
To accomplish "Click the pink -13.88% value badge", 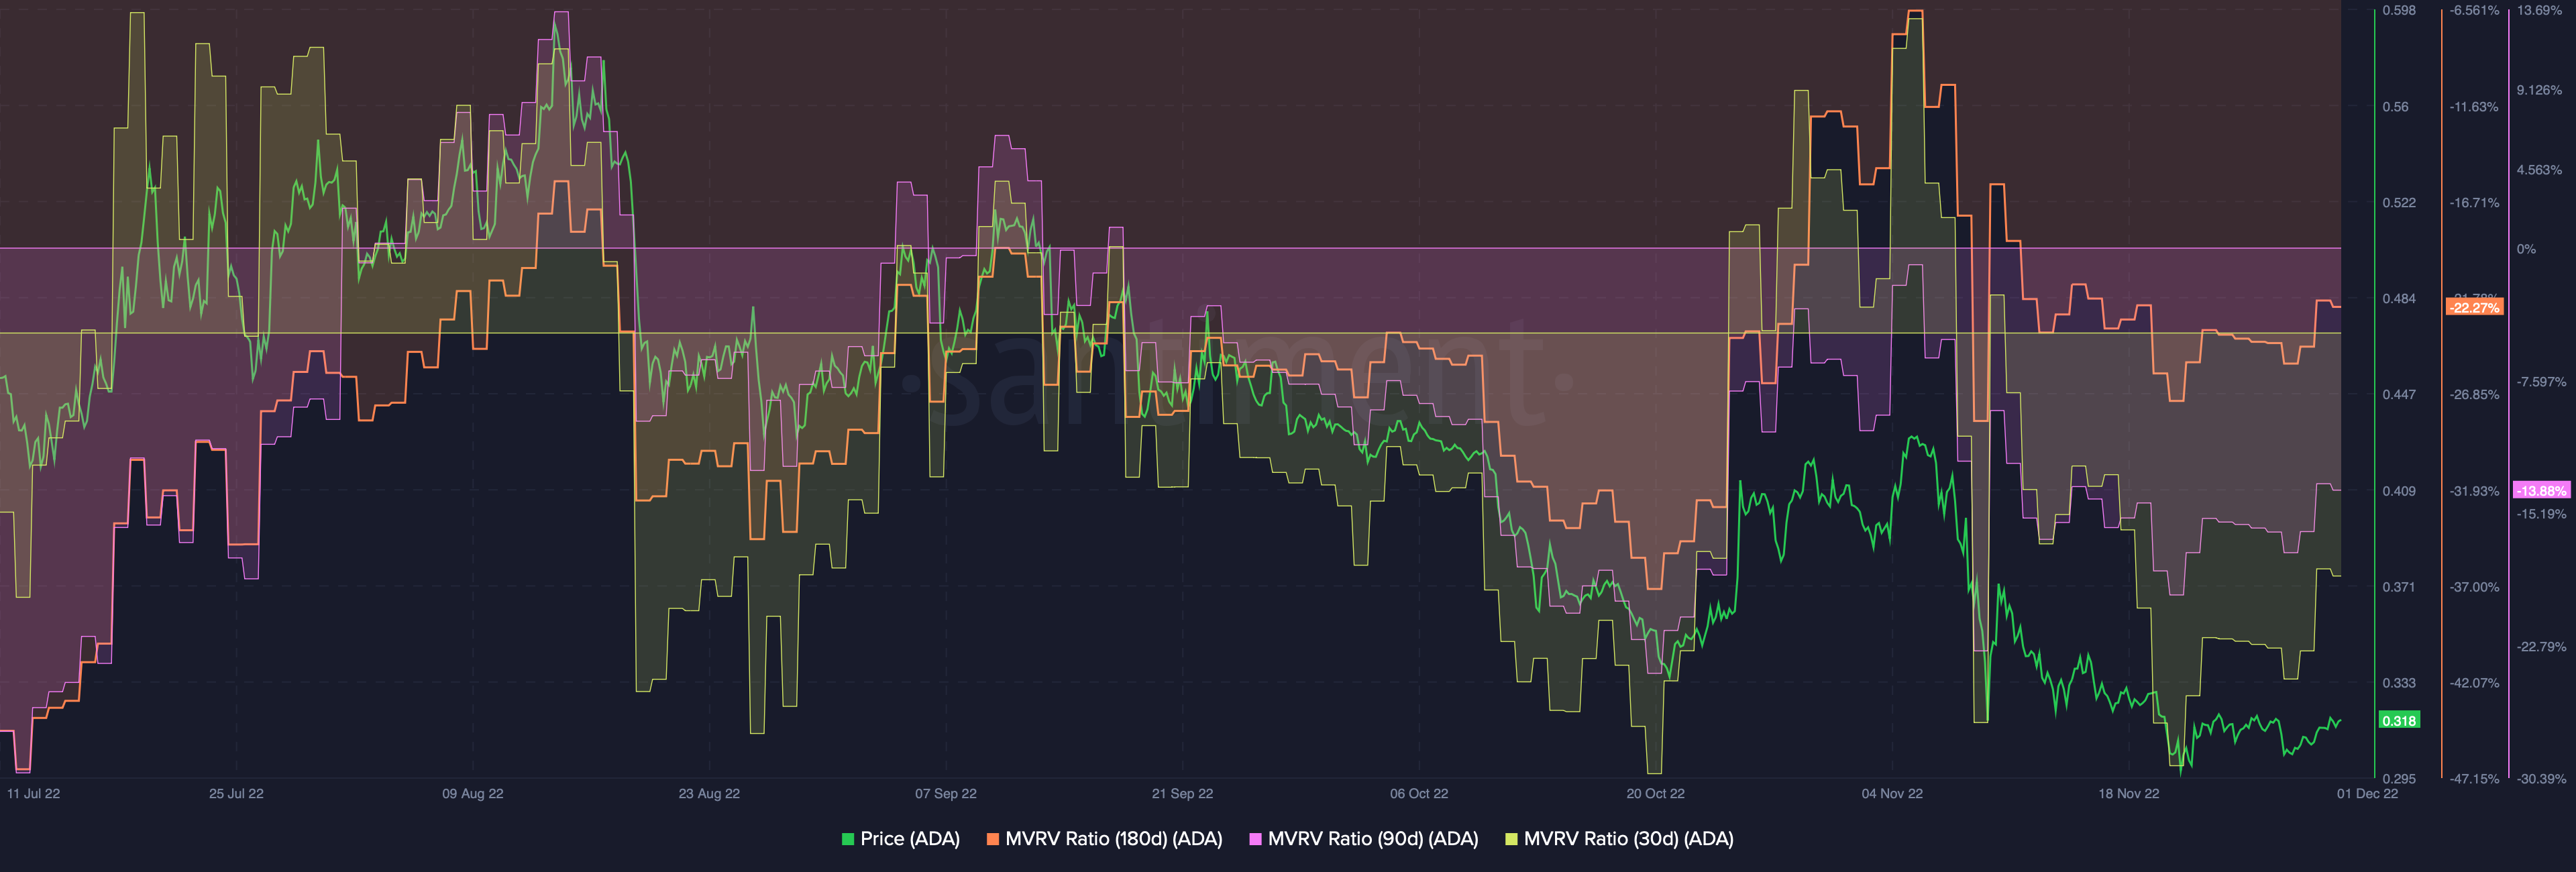I will point(2541,491).
